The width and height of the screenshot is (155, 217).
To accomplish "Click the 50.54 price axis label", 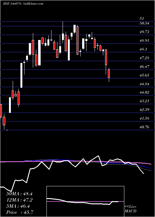I will 144,23.
